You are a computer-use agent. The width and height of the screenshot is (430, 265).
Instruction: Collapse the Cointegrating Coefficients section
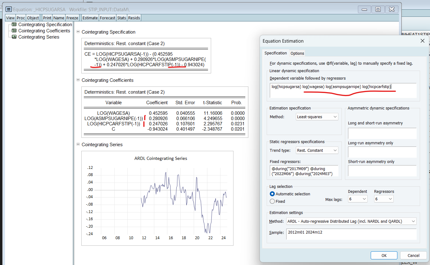coord(78,80)
